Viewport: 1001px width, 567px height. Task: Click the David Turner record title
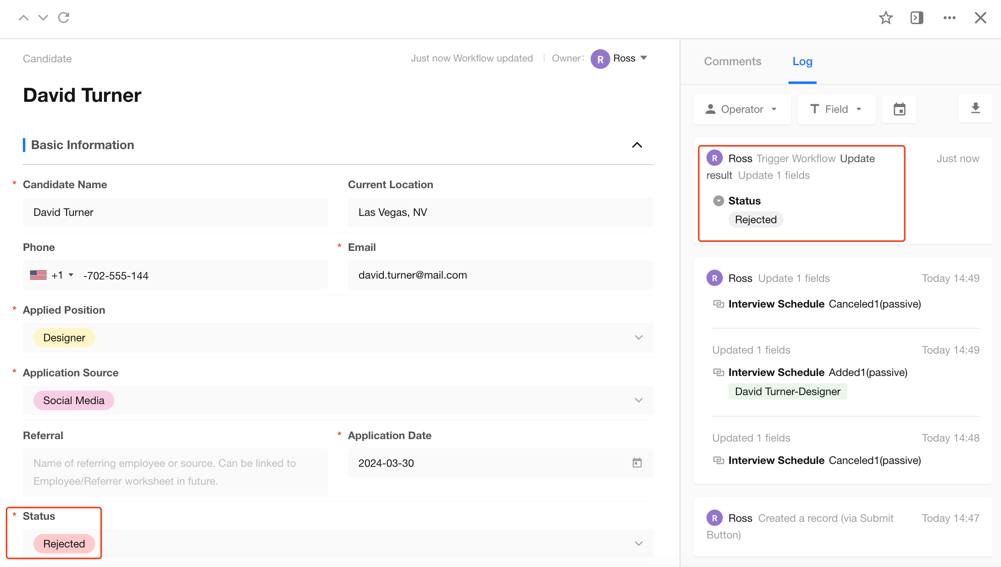pos(82,95)
